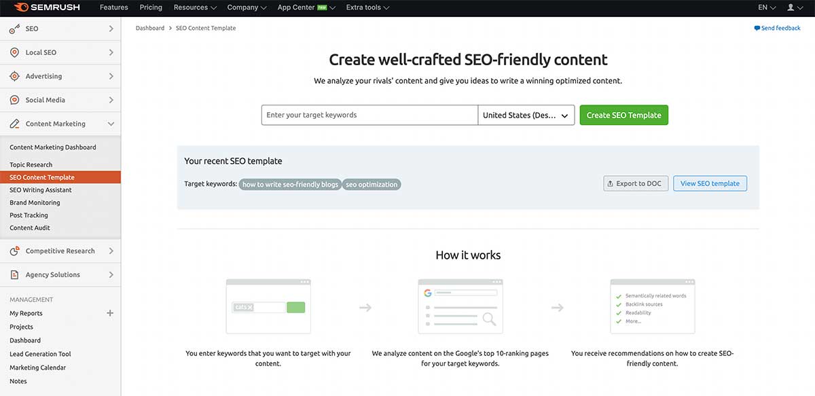This screenshot has width=815, height=396.
Task: Click the Google search analysis illustration
Action: click(460, 306)
